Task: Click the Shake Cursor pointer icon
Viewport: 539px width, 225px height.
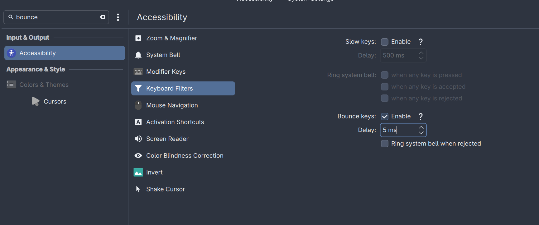Action: coord(138,189)
